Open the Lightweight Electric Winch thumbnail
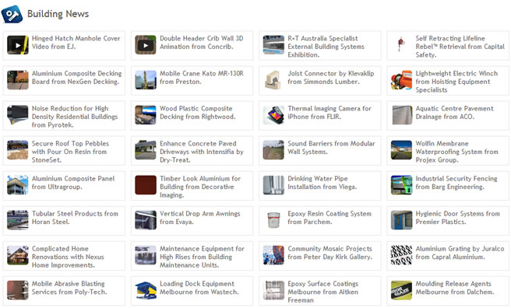This screenshot has width=511, height=308. pyautogui.click(x=401, y=80)
